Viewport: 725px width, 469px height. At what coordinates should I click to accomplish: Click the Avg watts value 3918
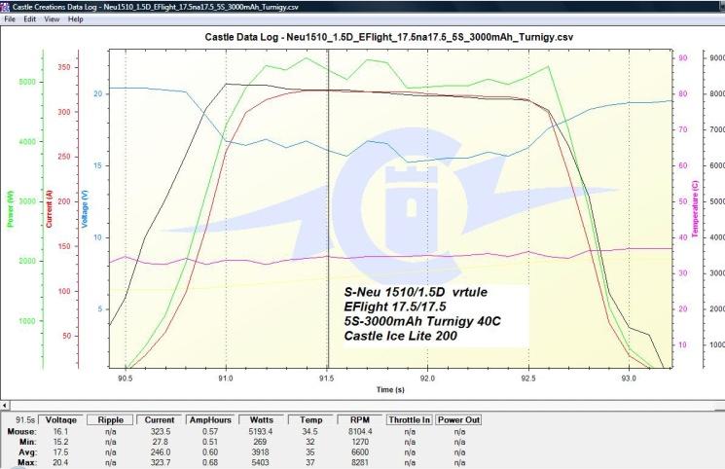[260, 452]
